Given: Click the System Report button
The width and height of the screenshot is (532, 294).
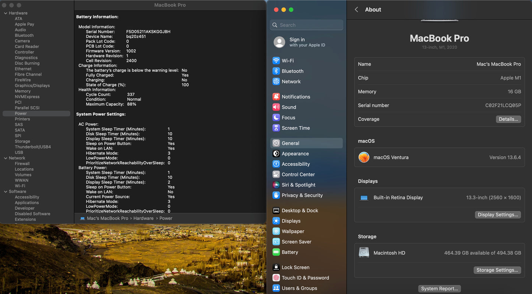Looking at the screenshot, I should (x=439, y=289).
